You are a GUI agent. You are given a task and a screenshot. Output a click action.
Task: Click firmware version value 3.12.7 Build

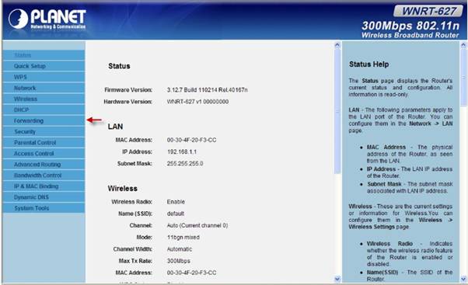point(207,90)
